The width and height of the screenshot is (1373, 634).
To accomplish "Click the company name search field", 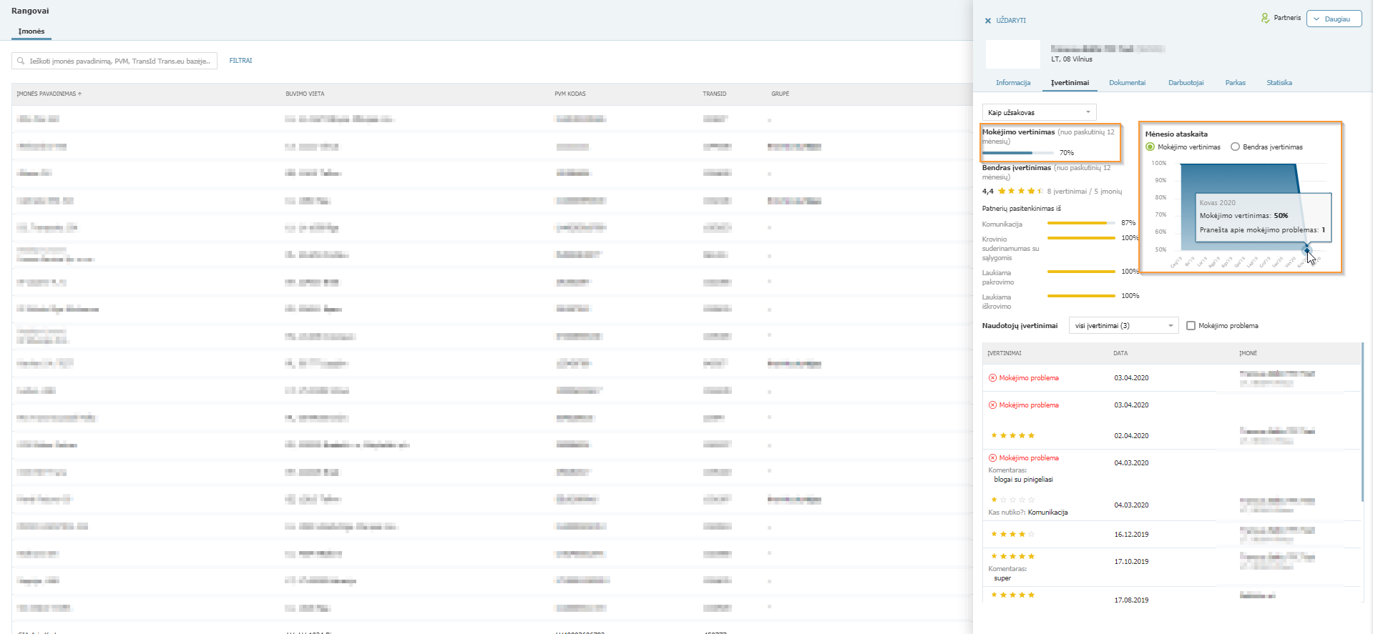I will (x=114, y=61).
